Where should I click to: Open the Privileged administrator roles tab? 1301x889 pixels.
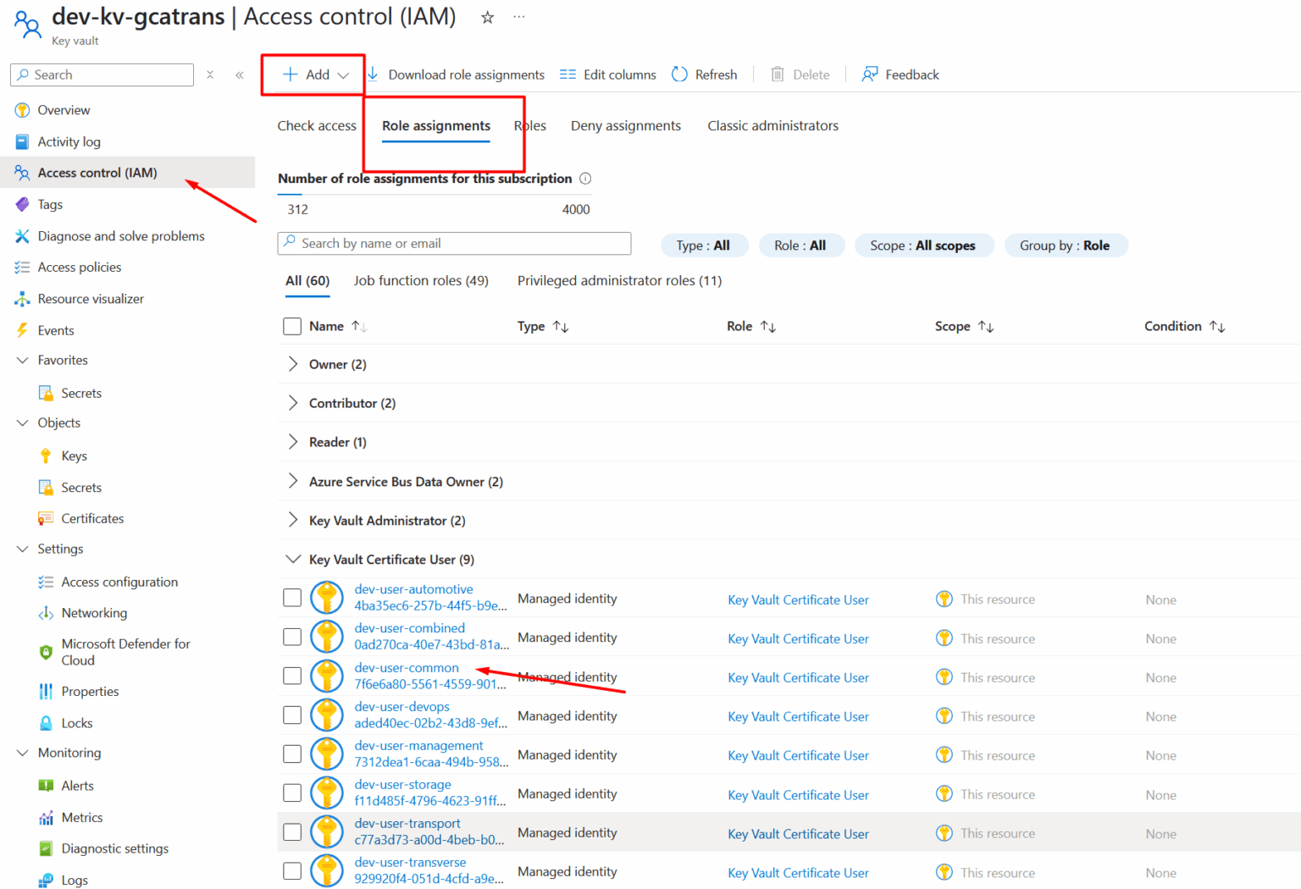pos(619,280)
